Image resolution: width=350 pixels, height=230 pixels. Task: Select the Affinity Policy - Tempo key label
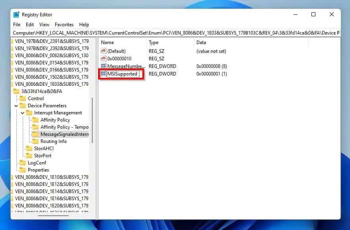64,127
